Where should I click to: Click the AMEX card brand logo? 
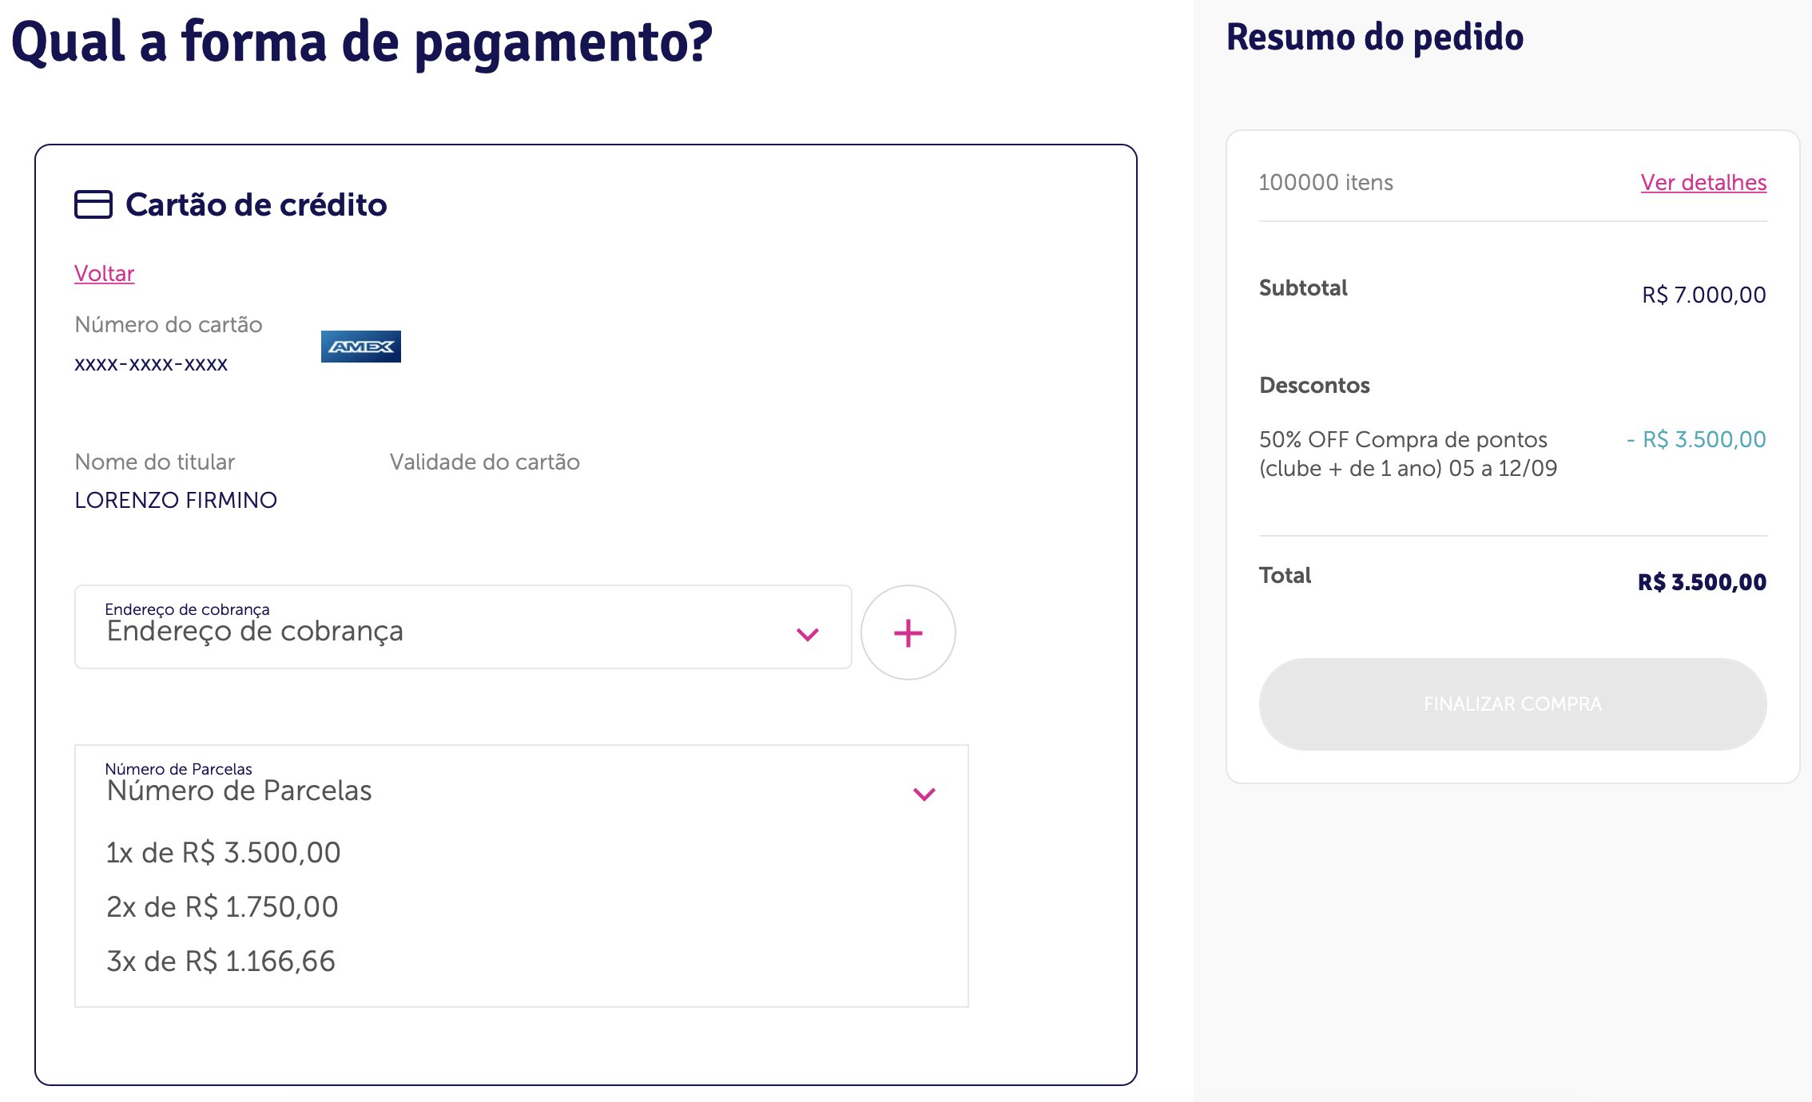click(361, 347)
